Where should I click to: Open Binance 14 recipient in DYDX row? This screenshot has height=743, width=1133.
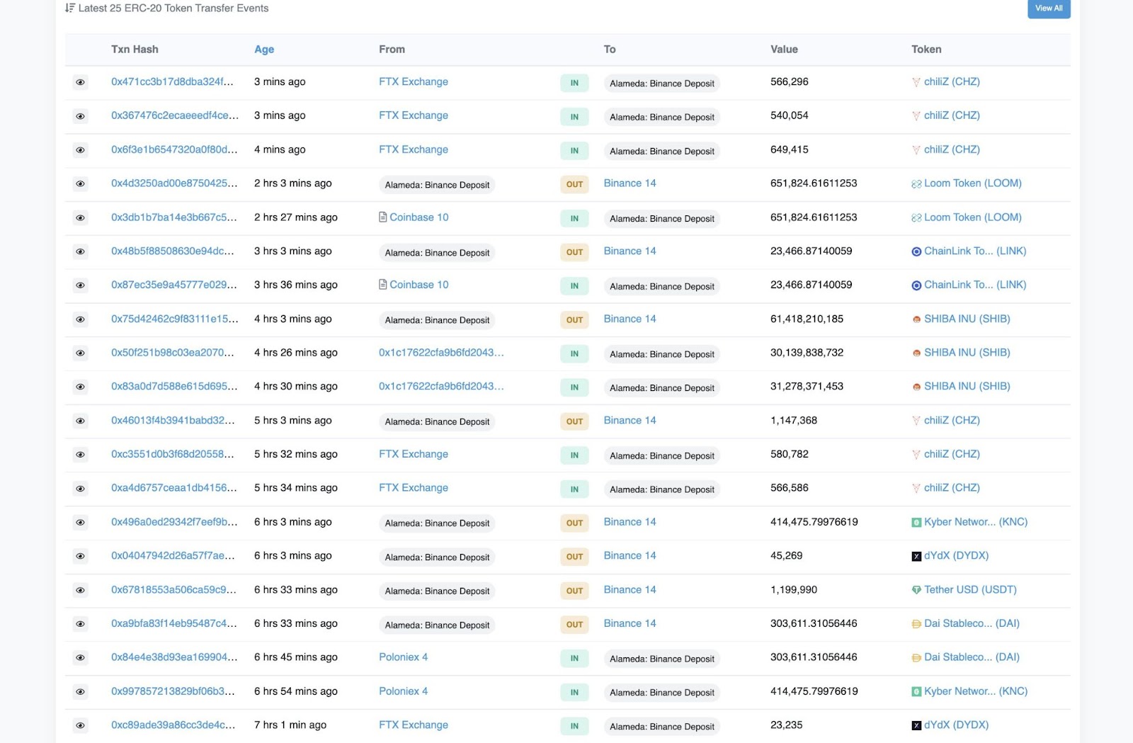pos(630,555)
